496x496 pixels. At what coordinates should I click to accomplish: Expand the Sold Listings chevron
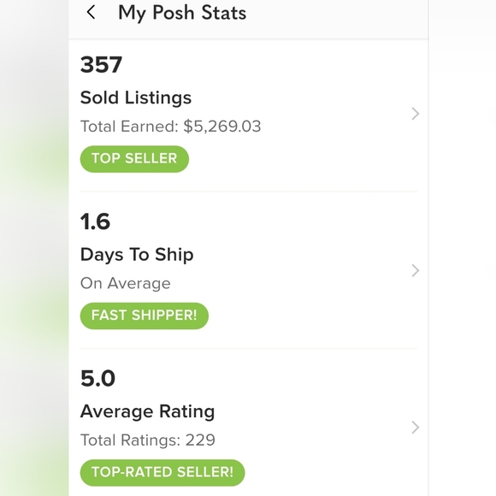tap(416, 114)
